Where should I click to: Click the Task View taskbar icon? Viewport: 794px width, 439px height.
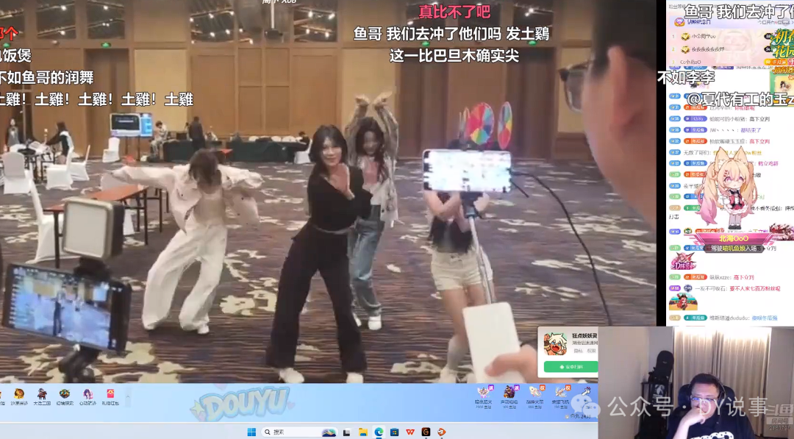[x=347, y=432]
